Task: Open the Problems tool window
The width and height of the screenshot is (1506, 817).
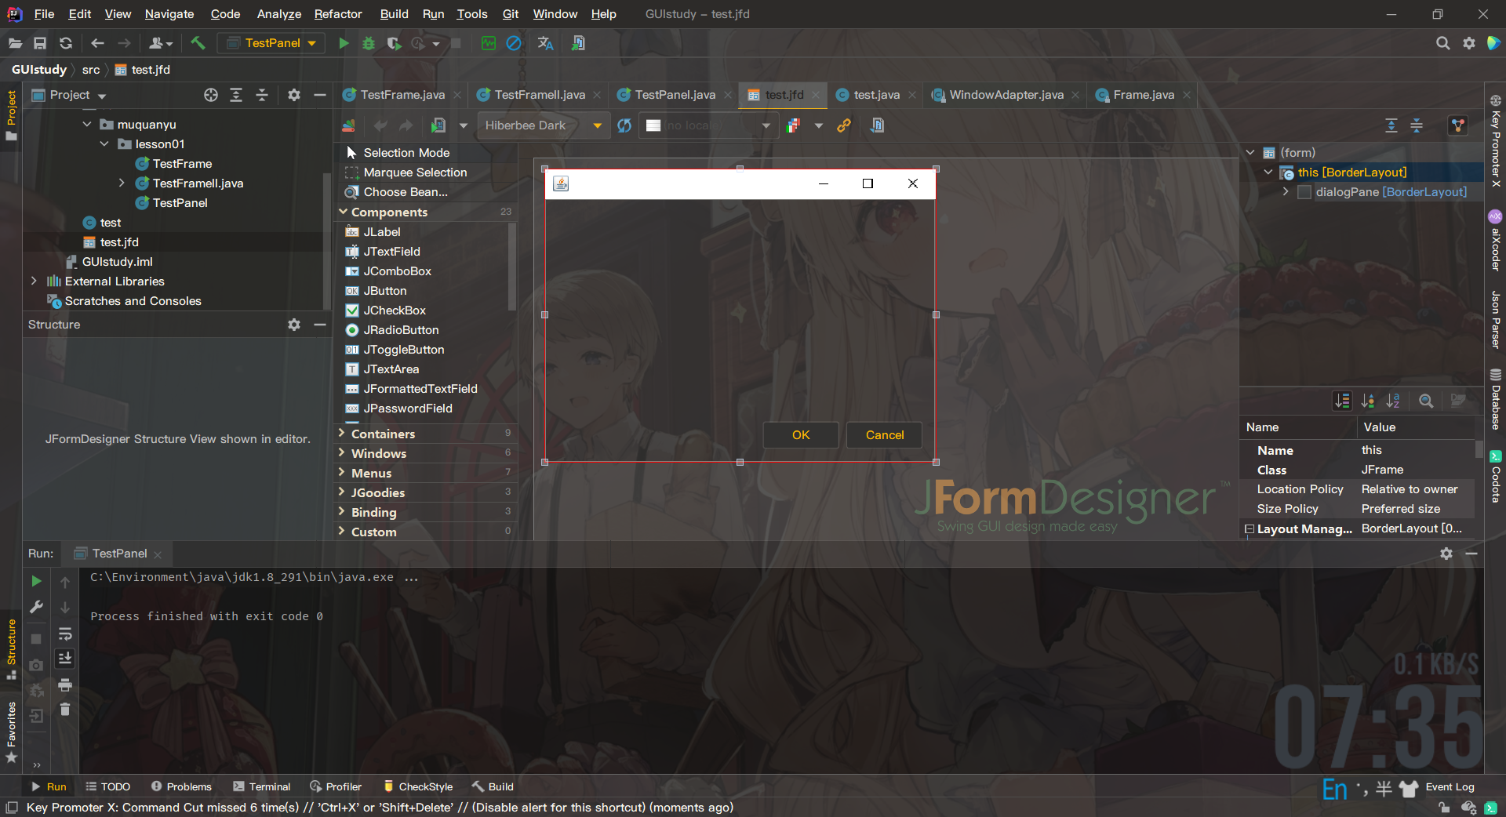Action: coord(181,786)
